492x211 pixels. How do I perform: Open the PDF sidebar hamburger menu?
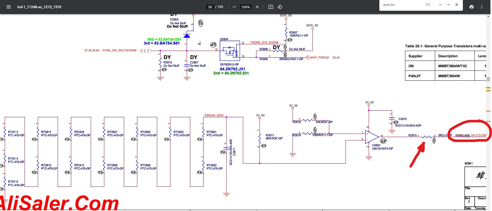click(9, 7)
